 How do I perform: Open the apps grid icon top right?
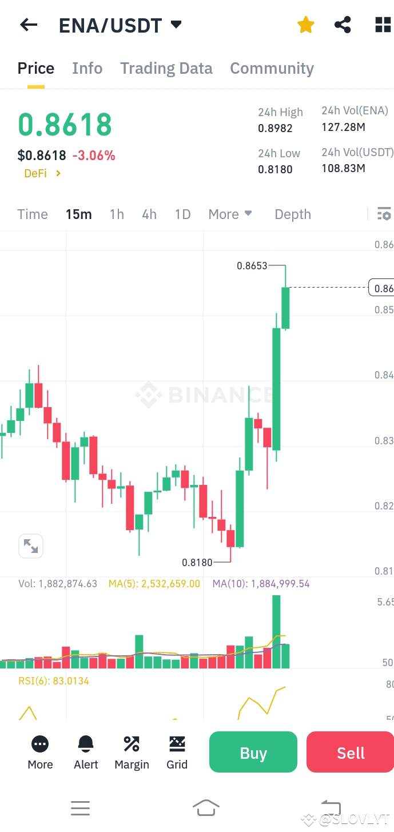click(x=382, y=25)
